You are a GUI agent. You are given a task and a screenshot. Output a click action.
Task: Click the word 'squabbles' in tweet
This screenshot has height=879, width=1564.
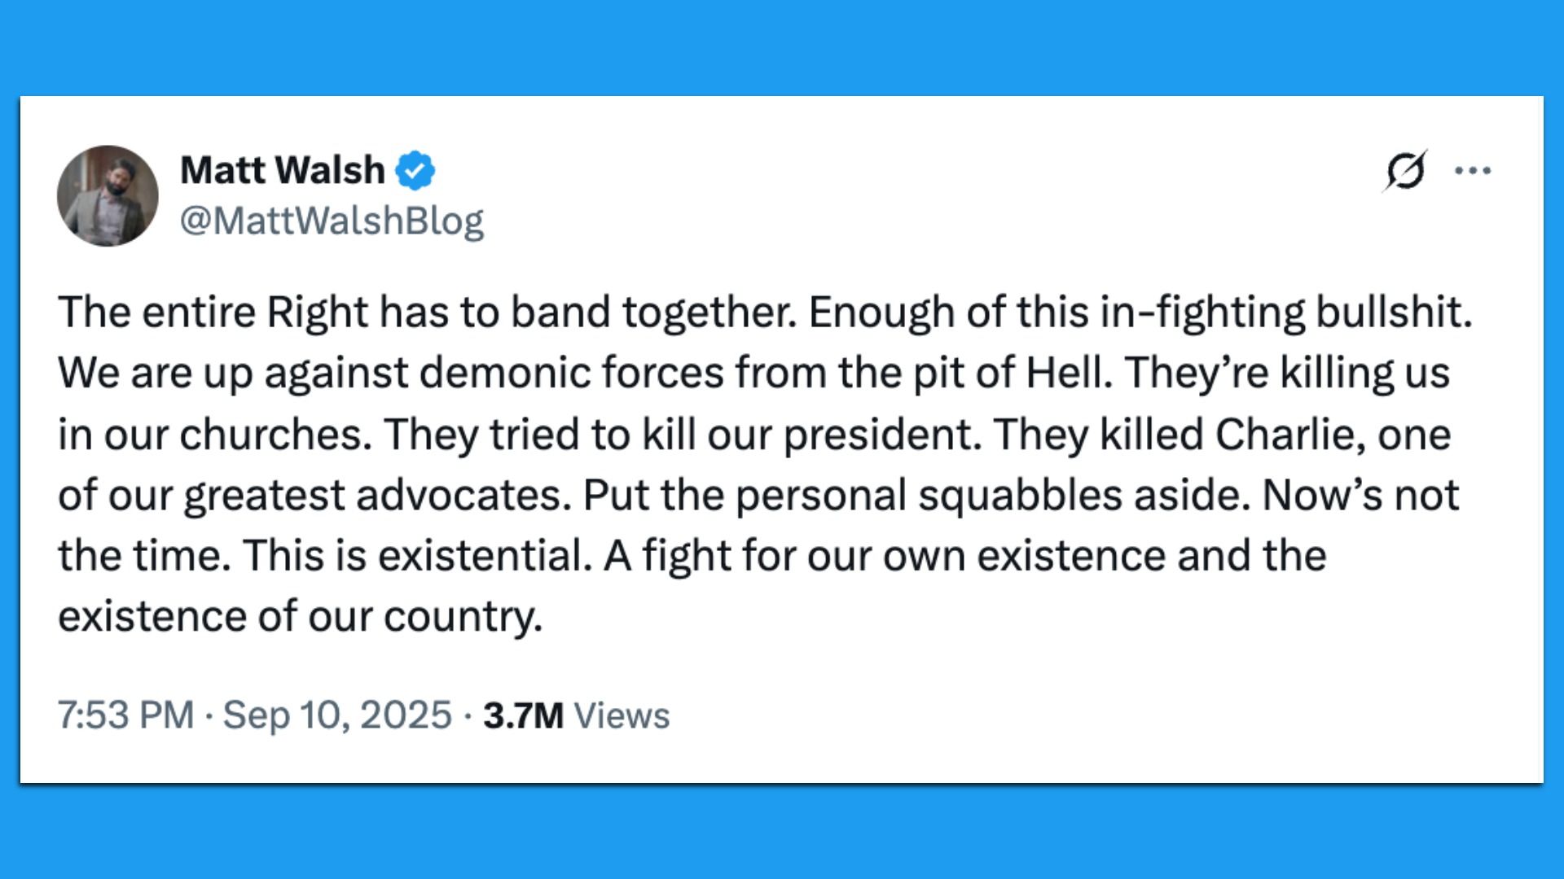(x=1021, y=495)
